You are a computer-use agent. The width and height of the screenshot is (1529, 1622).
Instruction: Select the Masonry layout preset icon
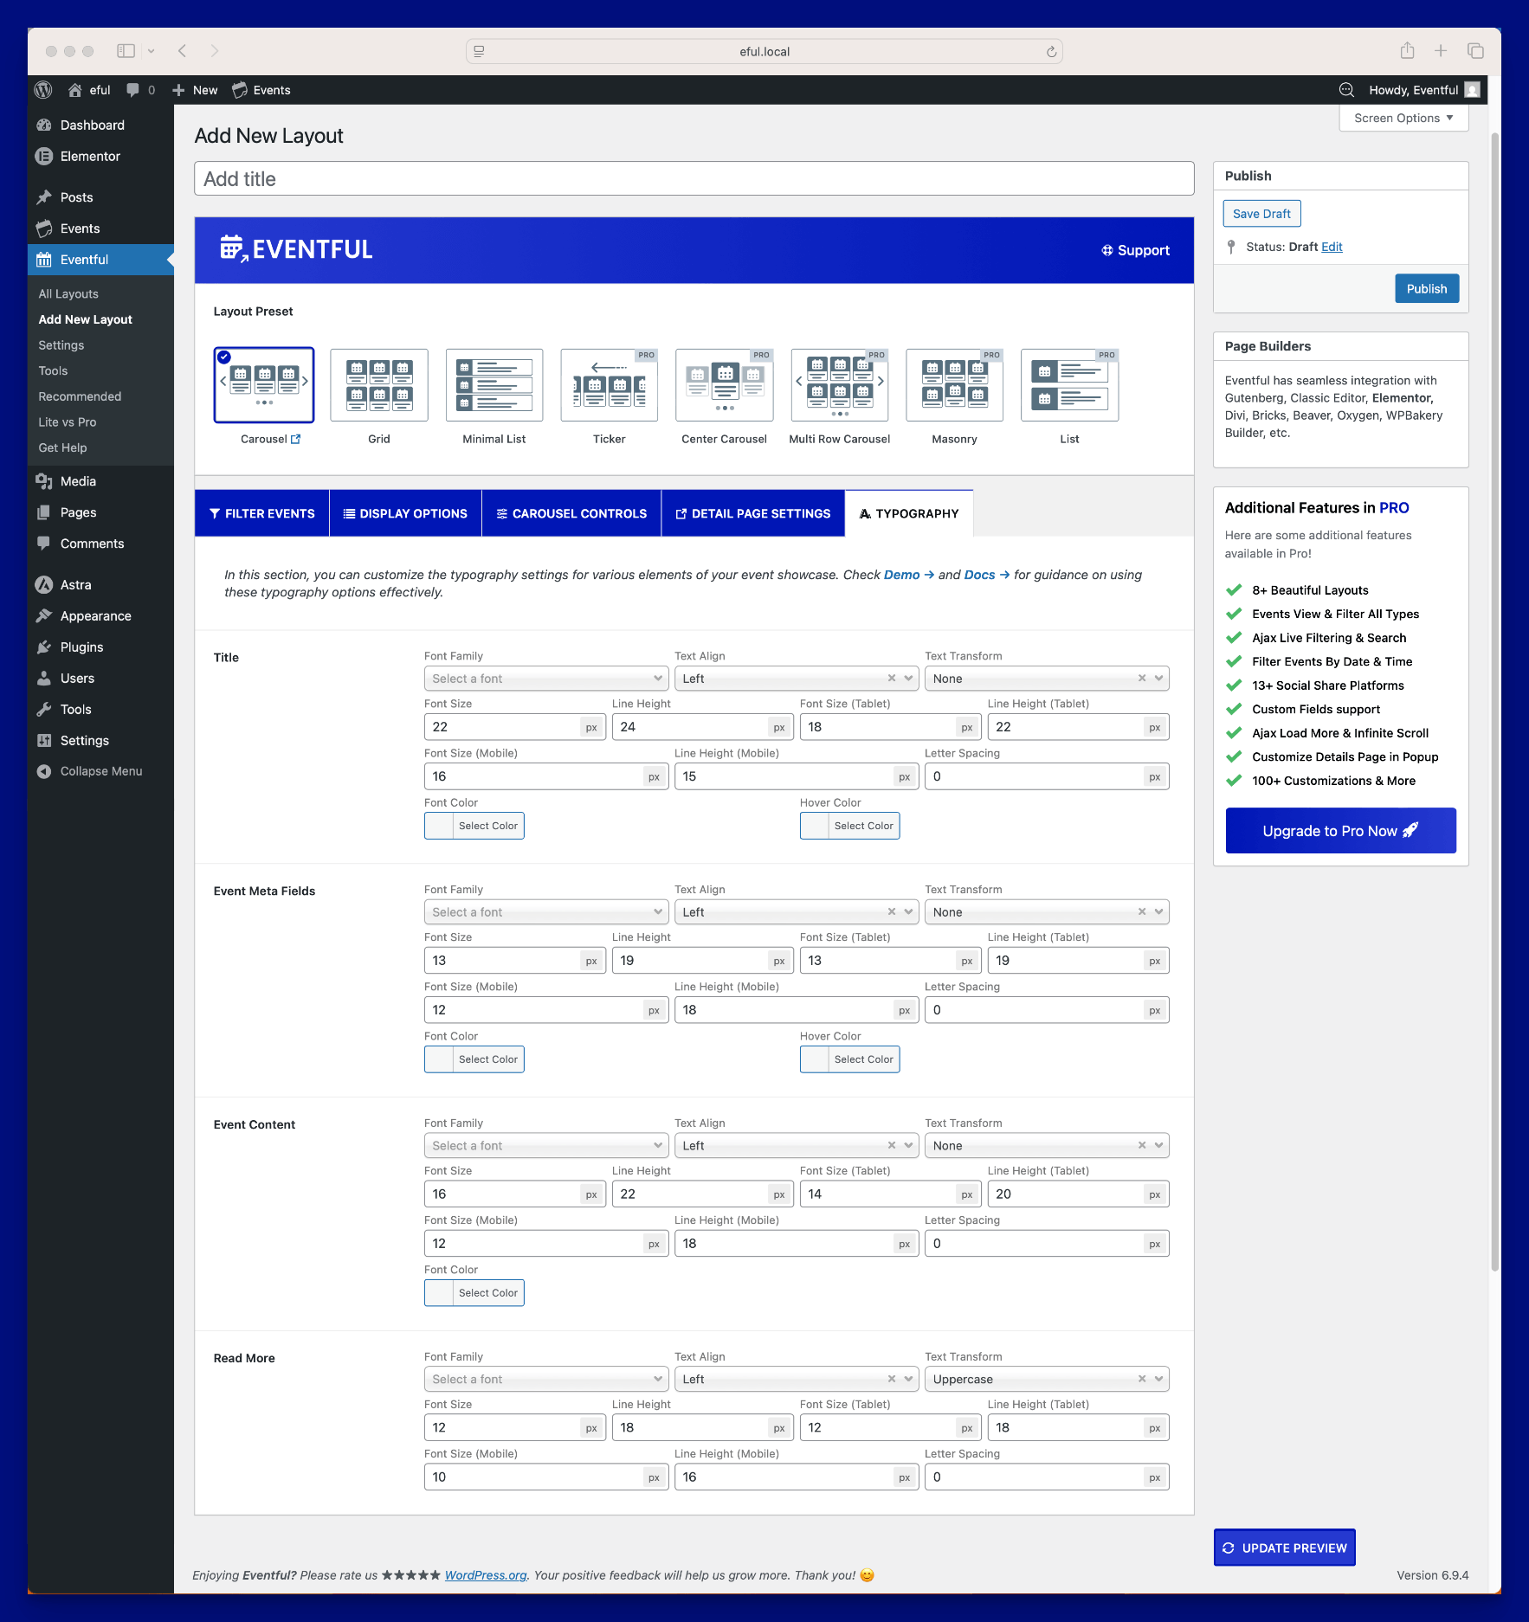tap(954, 385)
